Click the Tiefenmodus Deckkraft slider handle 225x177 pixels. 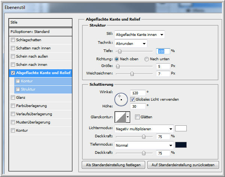[x=144, y=153]
